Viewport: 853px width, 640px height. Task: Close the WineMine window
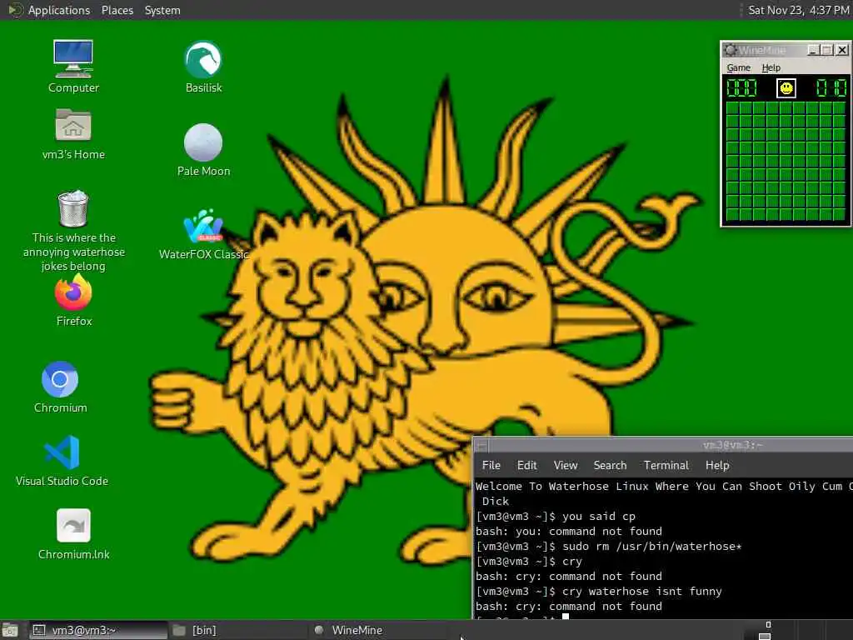tap(842, 50)
